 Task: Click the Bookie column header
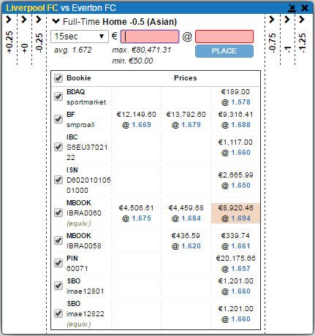pyautogui.click(x=79, y=78)
